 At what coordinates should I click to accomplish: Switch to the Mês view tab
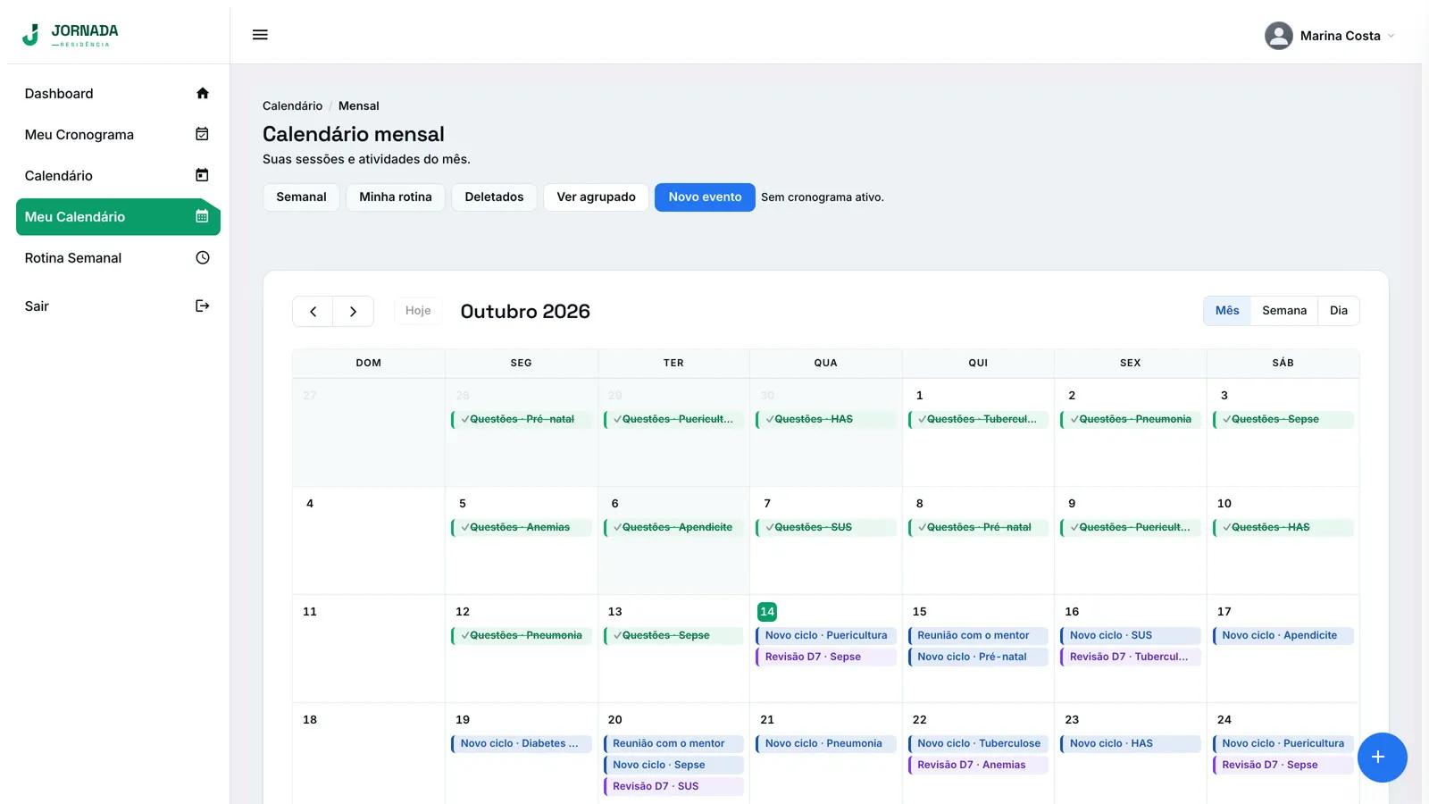pos(1227,311)
